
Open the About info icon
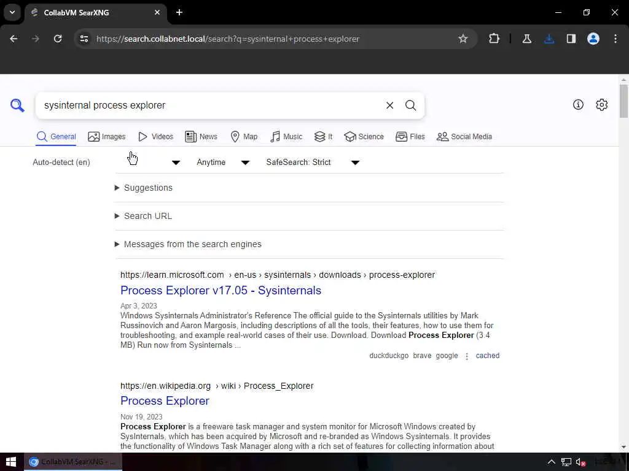click(578, 104)
